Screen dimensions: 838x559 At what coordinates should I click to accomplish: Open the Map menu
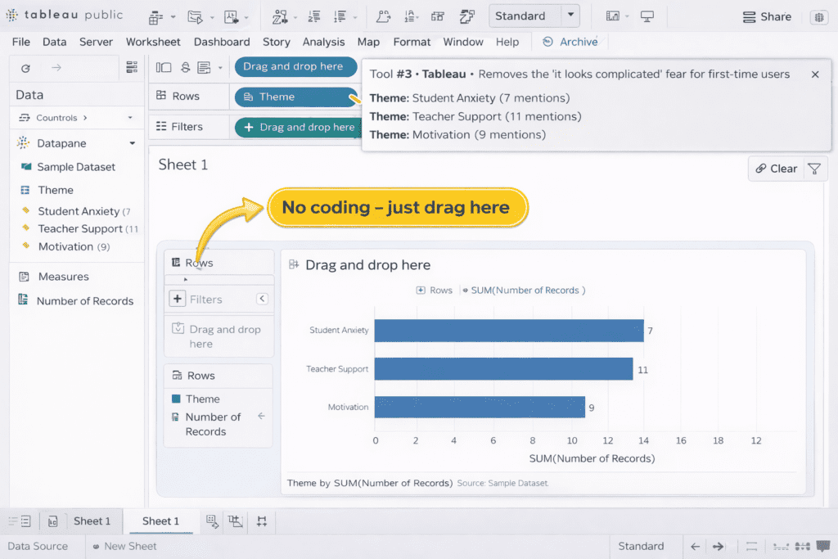(368, 42)
